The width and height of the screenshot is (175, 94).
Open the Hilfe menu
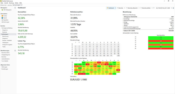20,3
